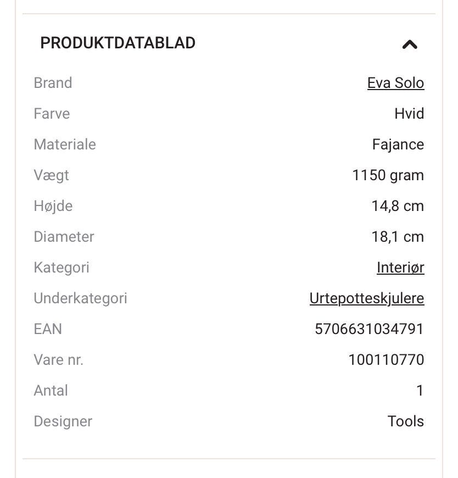Click the Fajance material value
The width and height of the screenshot is (458, 478).
click(x=398, y=144)
